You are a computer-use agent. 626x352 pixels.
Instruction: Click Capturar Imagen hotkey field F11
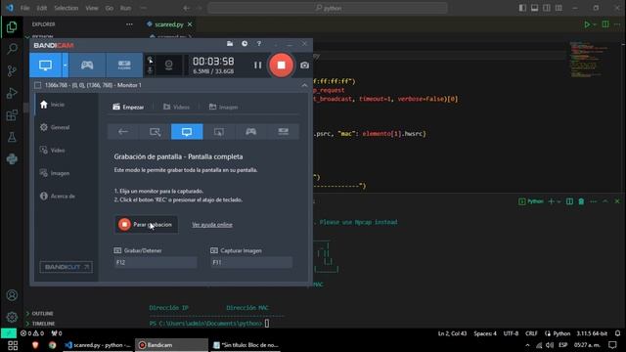(x=251, y=262)
